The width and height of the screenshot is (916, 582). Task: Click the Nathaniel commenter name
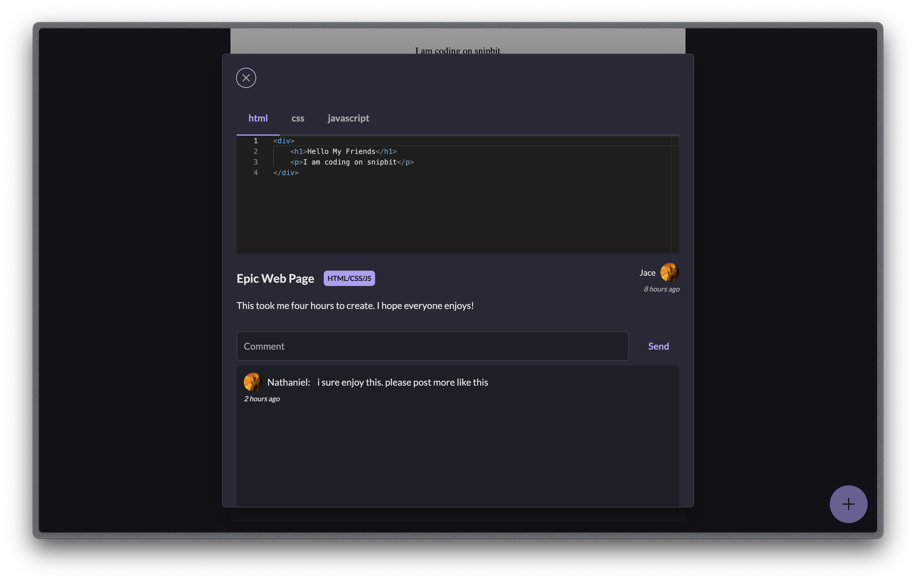(288, 382)
